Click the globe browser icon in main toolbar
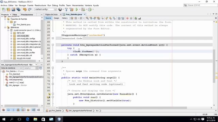Viewport: 218px width, 122px height. (x=60, y=9)
